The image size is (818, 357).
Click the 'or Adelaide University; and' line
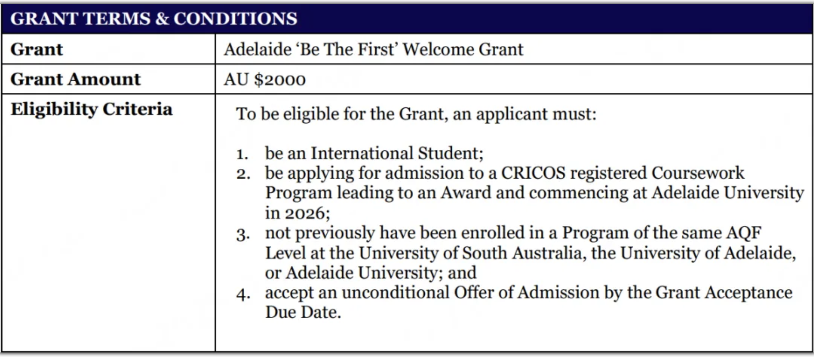[x=370, y=273]
